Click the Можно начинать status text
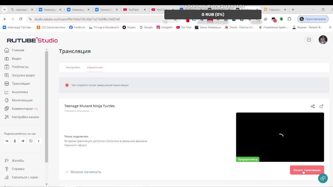The height and width of the screenshot is (187, 333). point(86,172)
